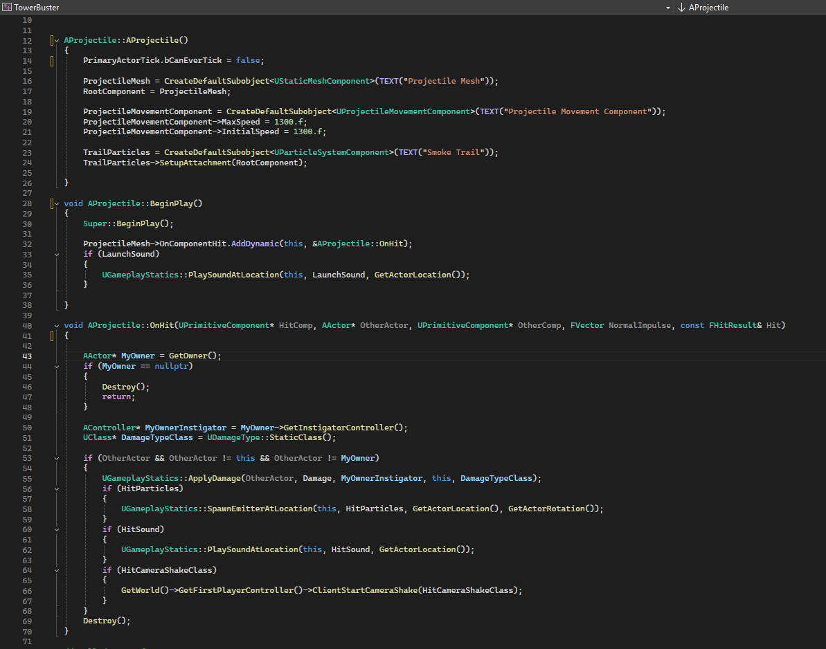826x649 pixels.
Task: Click change marker beside line 14
Action: tap(53, 61)
